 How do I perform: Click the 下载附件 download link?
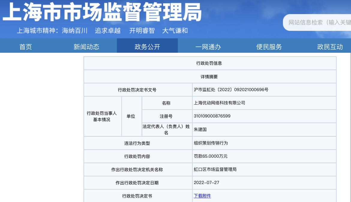202,196
